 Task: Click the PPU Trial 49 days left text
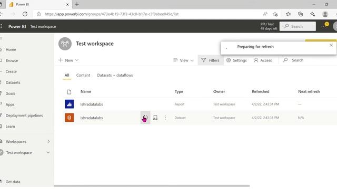point(269,26)
